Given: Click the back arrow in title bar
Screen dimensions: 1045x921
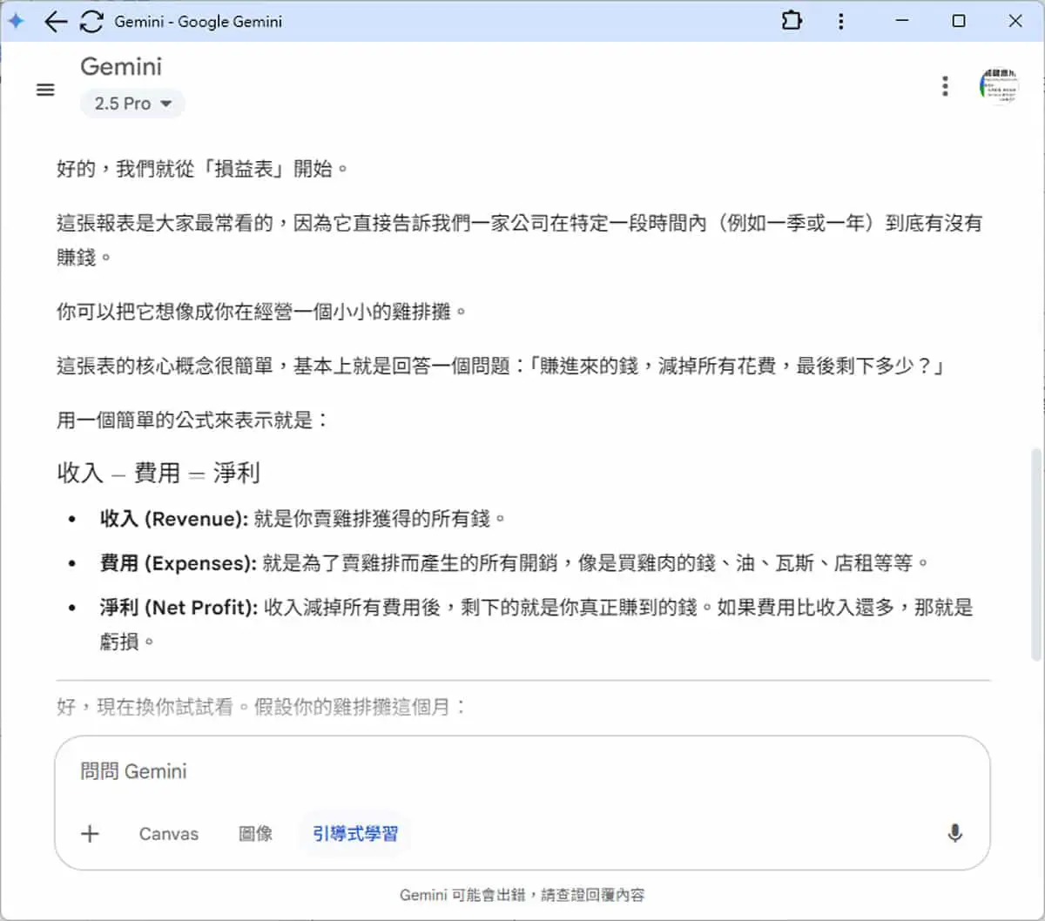Looking at the screenshot, I should (56, 22).
